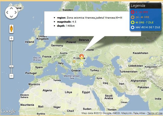Click the Street View pegman icon
The height and width of the screenshot is (116, 163).
tap(11, 29)
